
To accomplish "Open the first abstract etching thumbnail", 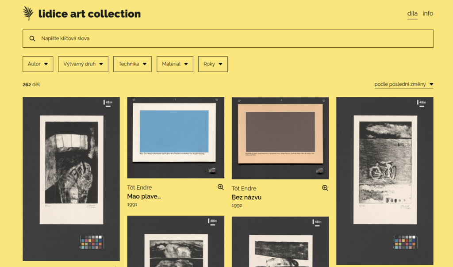I will 71,179.
